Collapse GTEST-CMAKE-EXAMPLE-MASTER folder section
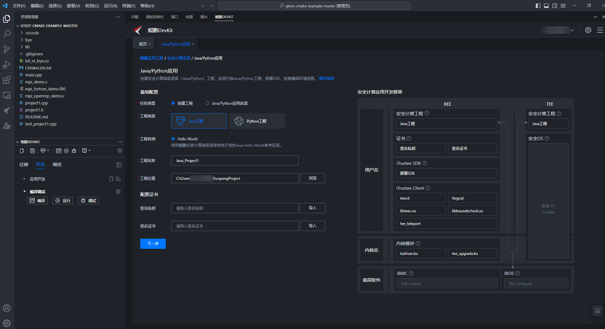605x329 pixels. click(18, 26)
